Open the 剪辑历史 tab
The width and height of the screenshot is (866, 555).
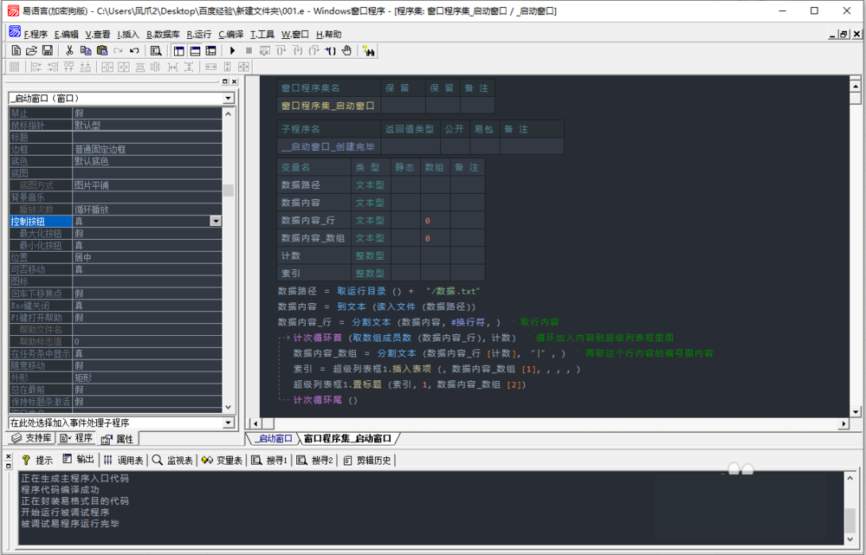point(367,460)
